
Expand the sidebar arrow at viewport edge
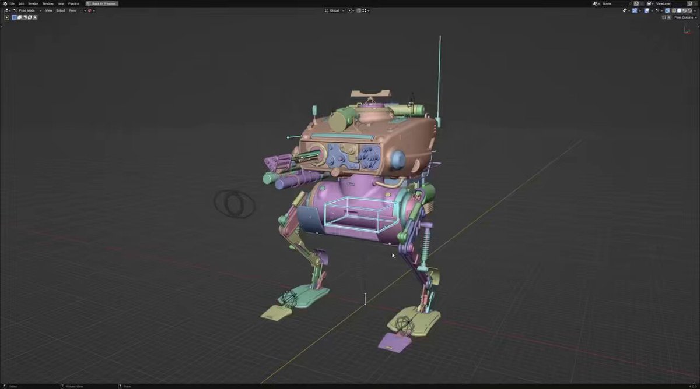click(698, 26)
